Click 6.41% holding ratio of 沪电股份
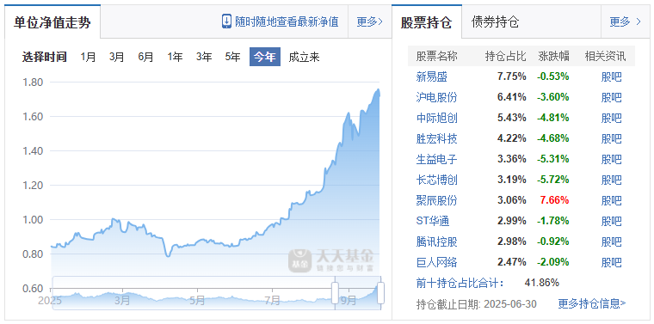The width and height of the screenshot is (654, 324). point(512,97)
